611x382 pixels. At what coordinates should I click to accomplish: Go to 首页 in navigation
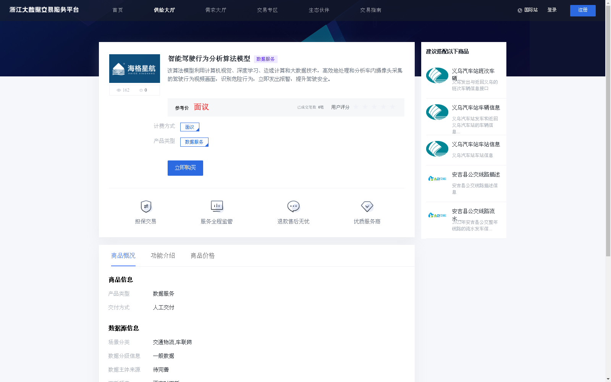coord(118,10)
